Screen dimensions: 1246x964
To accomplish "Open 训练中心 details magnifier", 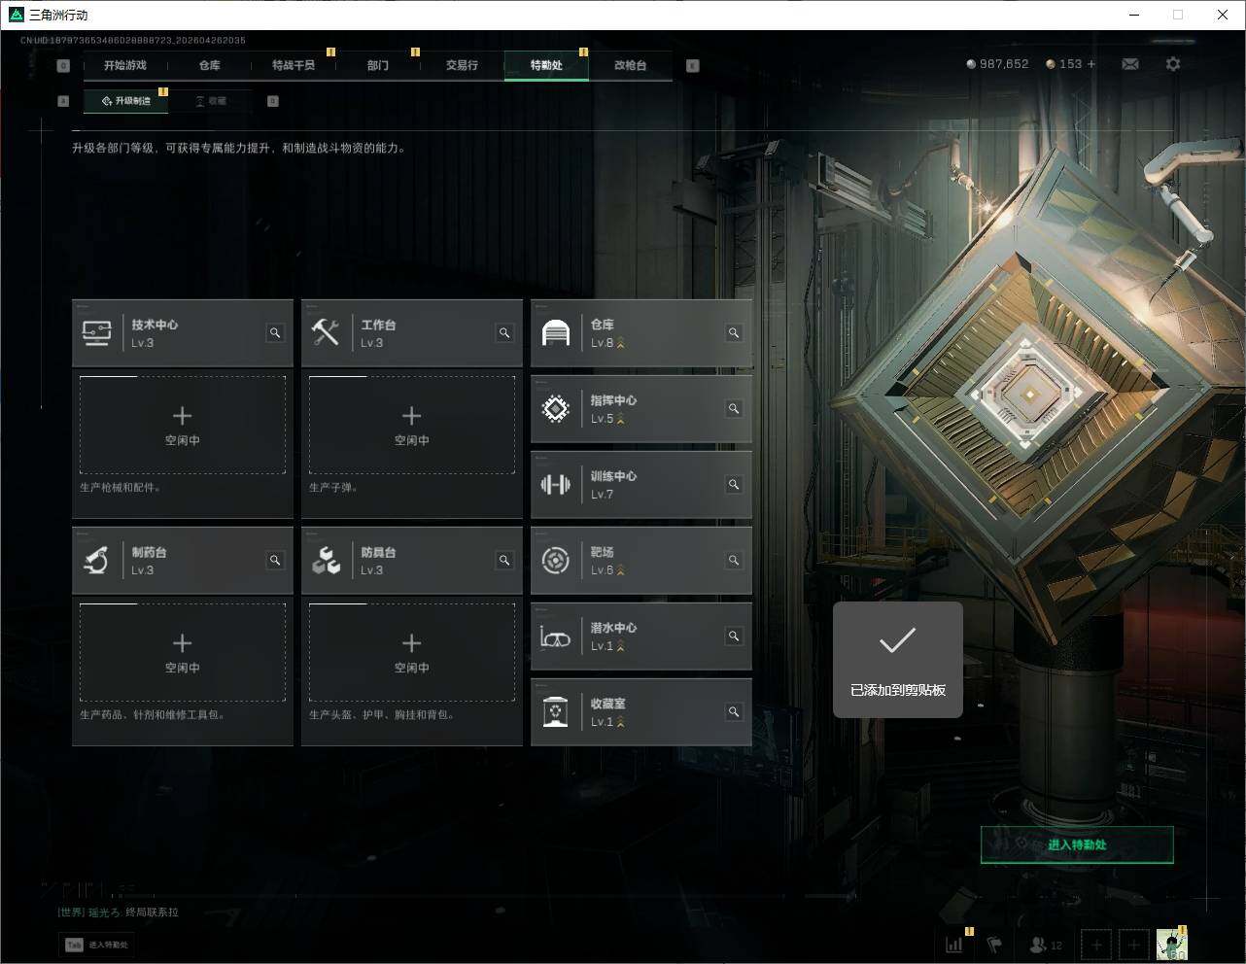I will [734, 485].
